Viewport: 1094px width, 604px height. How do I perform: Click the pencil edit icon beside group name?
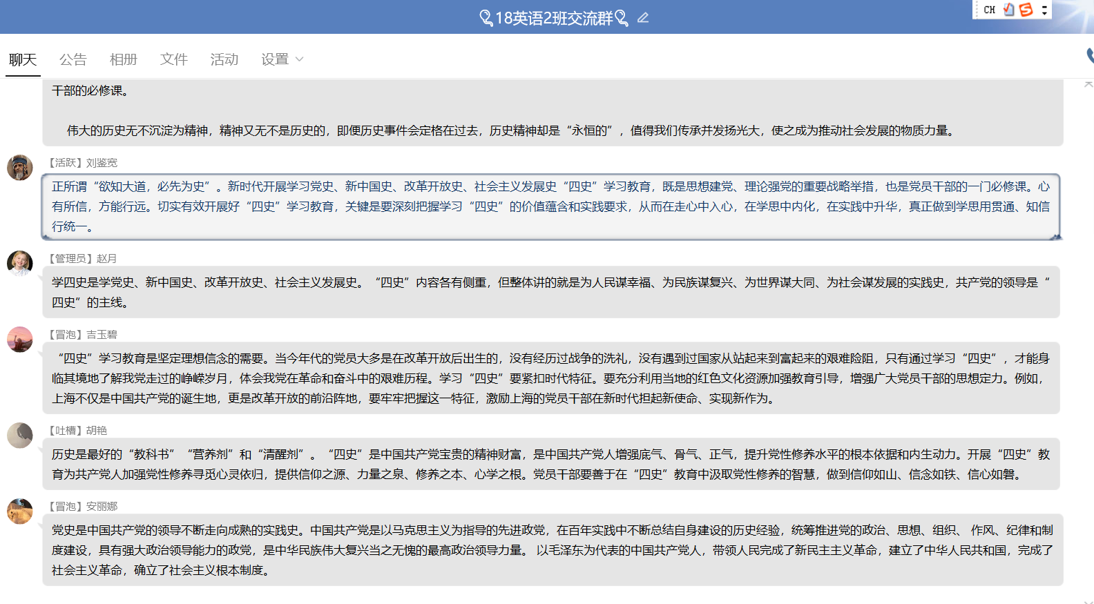point(643,18)
